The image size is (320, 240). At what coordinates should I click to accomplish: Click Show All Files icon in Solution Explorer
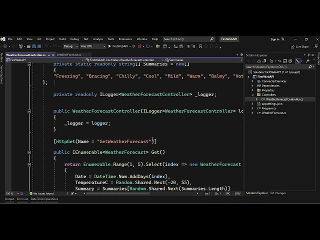(x=290, y=61)
